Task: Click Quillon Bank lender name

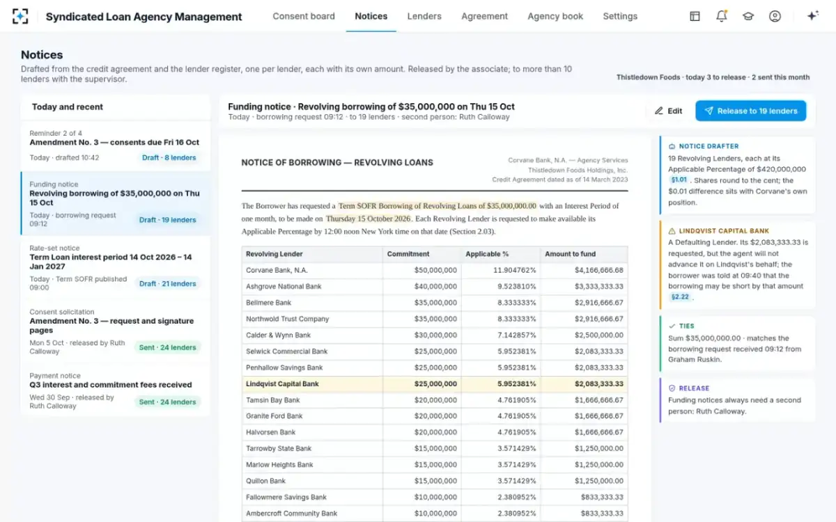Action: tap(265, 481)
